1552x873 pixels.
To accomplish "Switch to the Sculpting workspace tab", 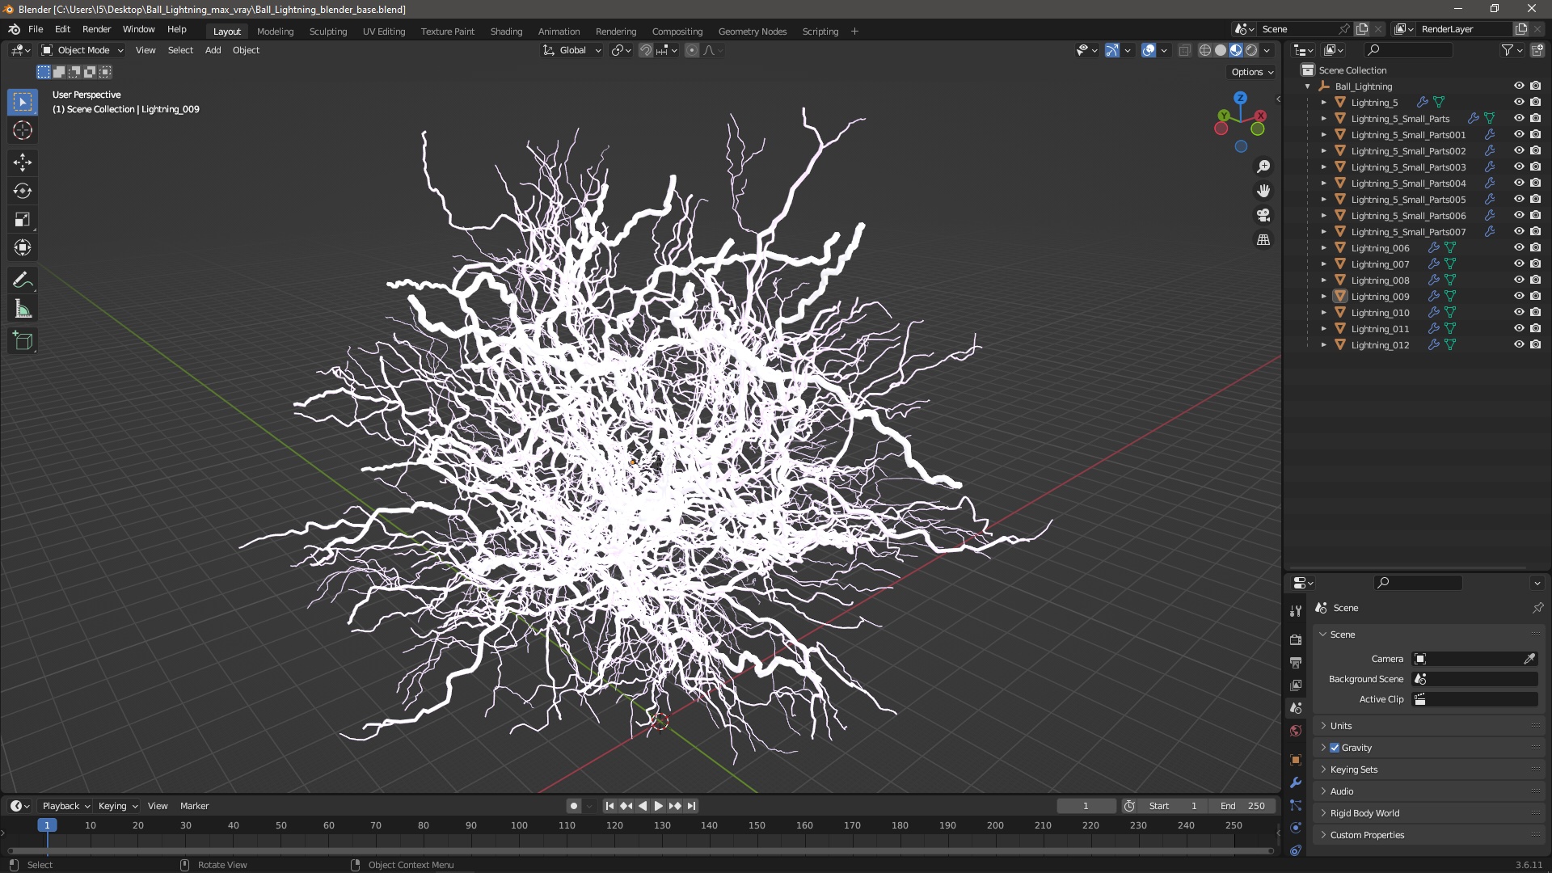I will [327, 32].
